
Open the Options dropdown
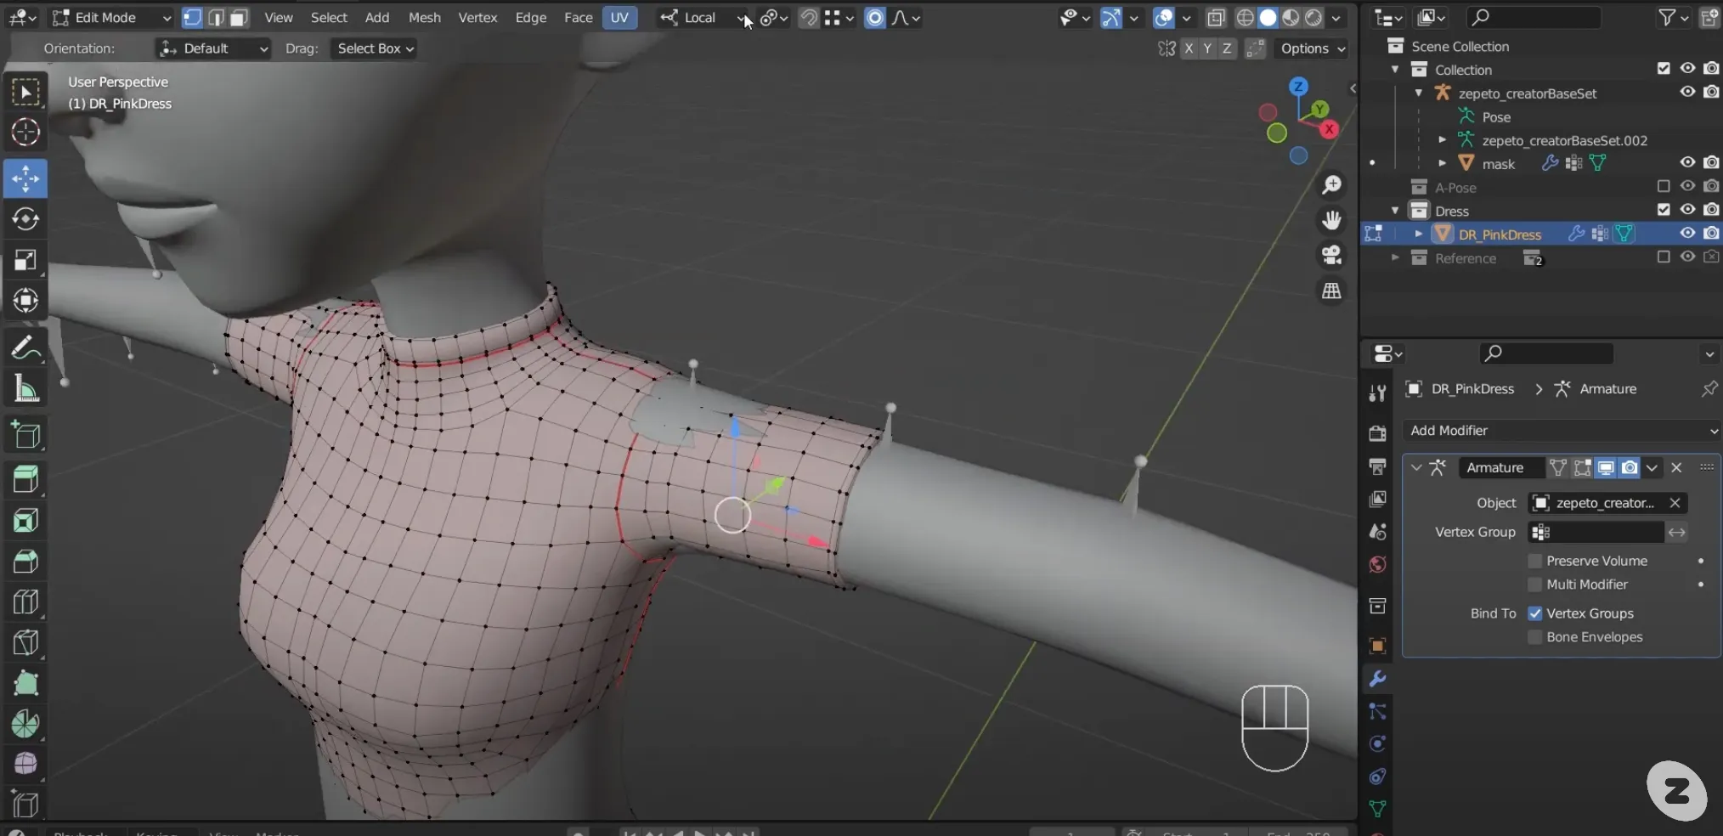coord(1313,48)
